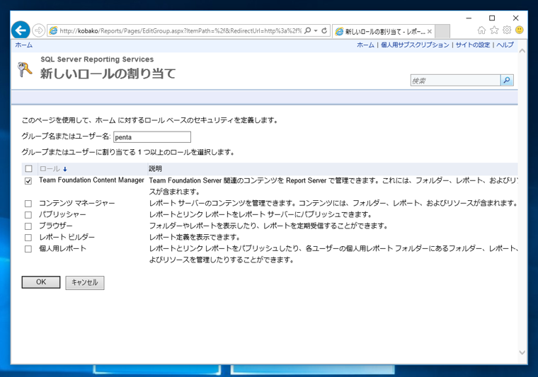Open the ヘルプ link

click(x=505, y=45)
